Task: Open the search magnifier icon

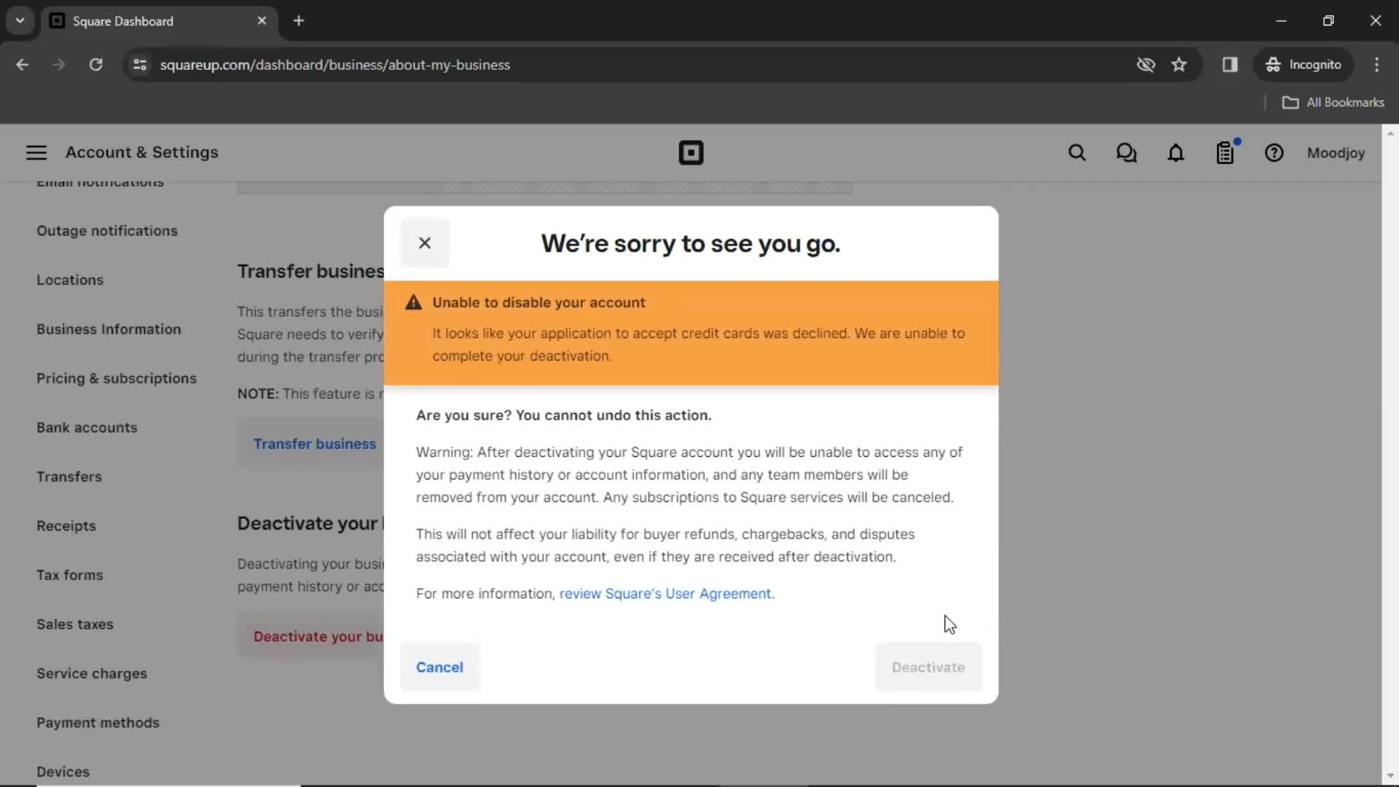Action: click(1077, 153)
